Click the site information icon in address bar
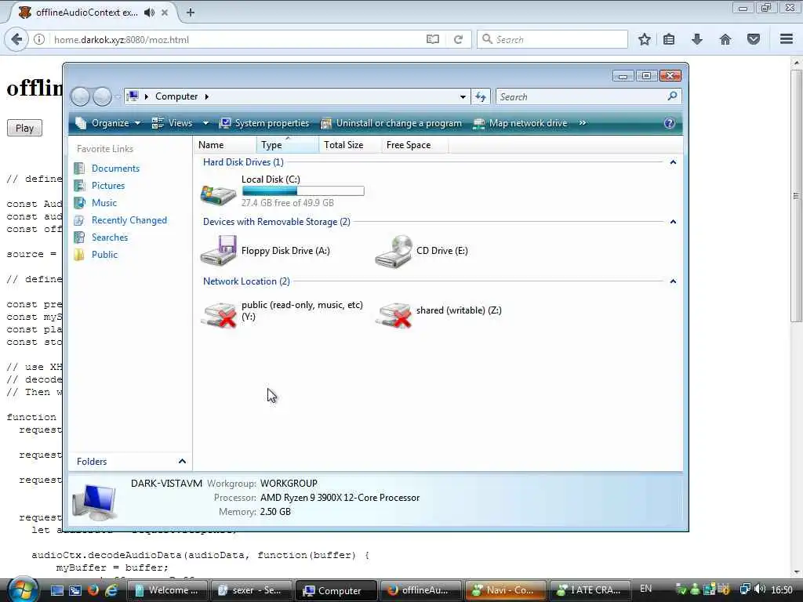803x602 pixels. pos(39,39)
